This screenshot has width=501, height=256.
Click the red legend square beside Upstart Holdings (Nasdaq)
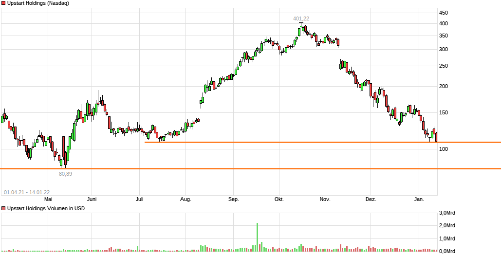[x=4, y=3]
